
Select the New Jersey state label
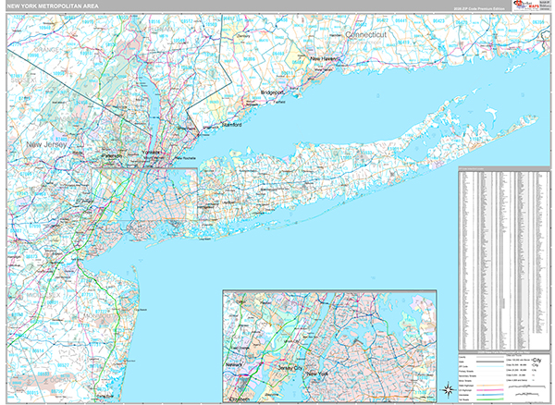(x=47, y=145)
